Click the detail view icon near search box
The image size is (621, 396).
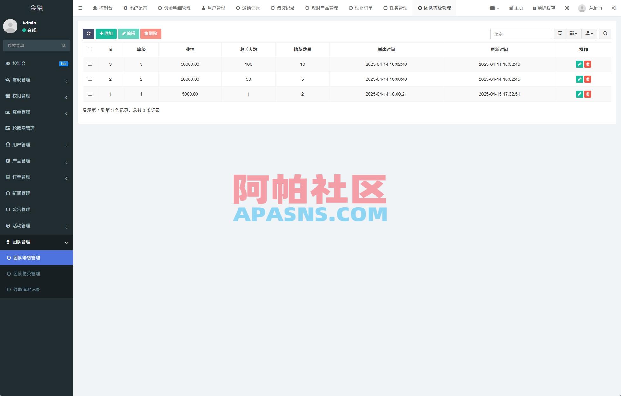[560, 34]
